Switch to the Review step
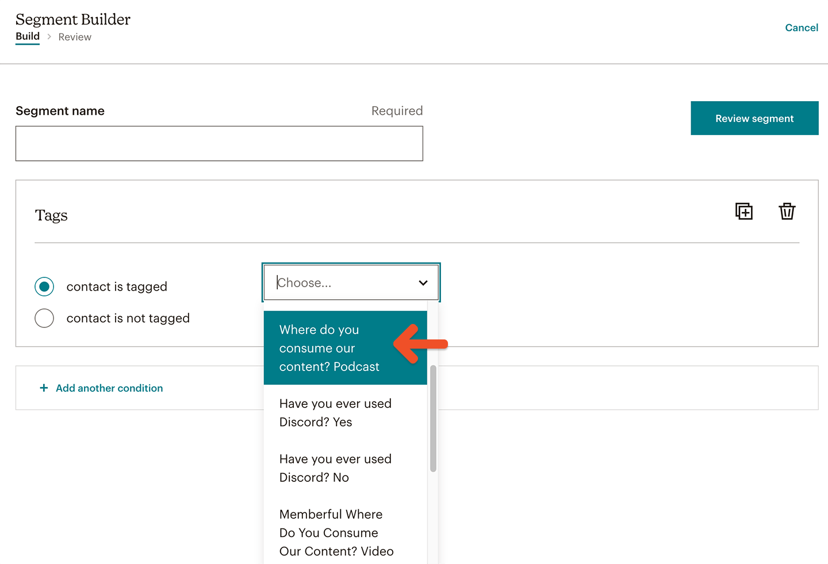Screen dimensions: 828x564 [75, 37]
